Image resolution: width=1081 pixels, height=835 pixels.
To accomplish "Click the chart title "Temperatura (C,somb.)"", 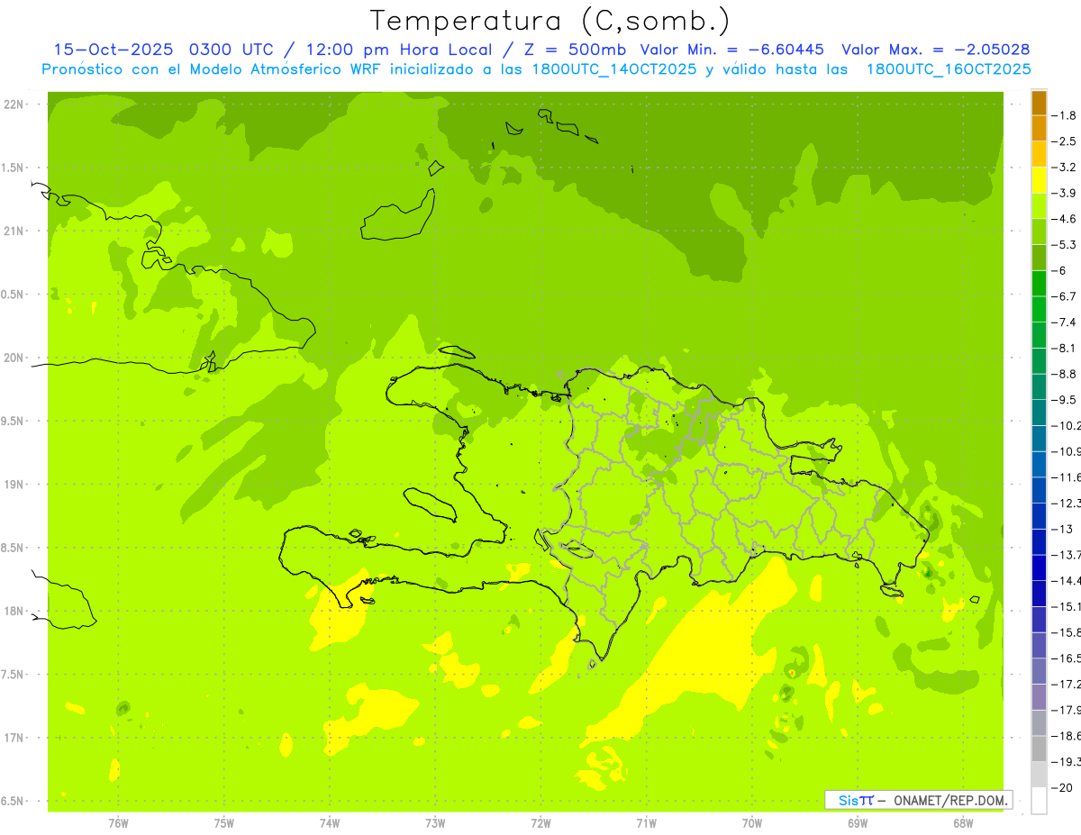I will pyautogui.click(x=550, y=21).
